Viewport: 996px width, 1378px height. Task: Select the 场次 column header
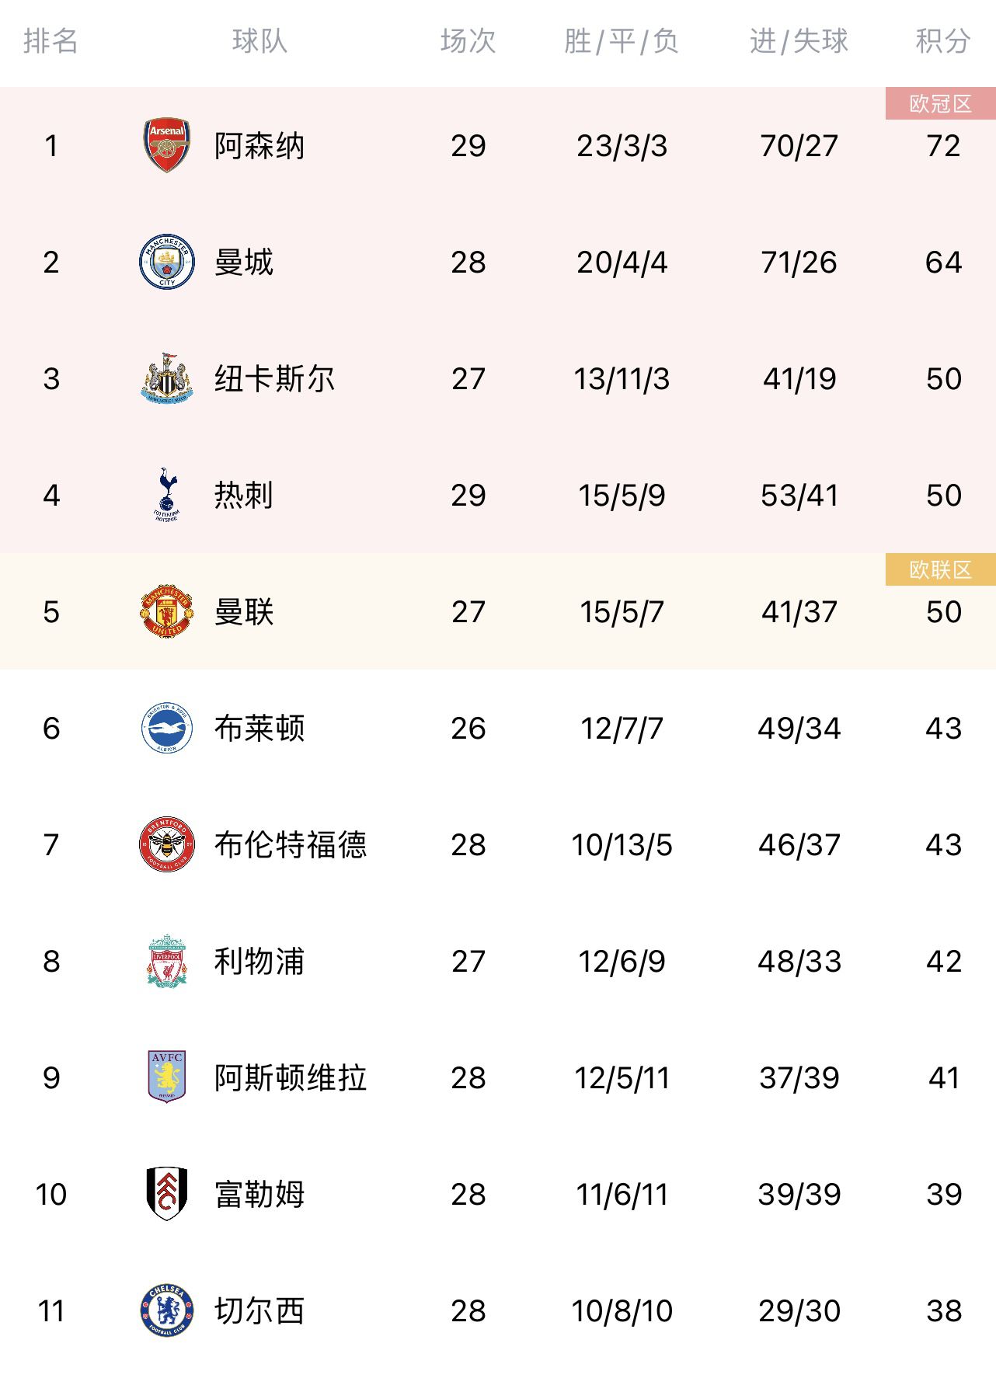[468, 41]
